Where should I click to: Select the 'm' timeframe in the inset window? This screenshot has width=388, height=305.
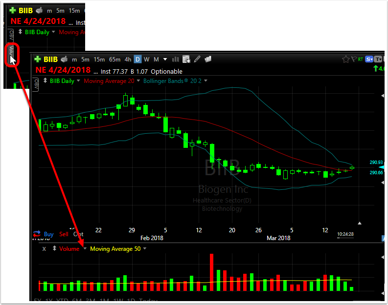pos(49,11)
